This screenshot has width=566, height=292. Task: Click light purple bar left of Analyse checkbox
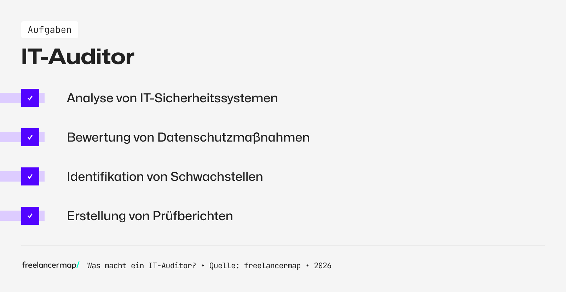point(10,98)
